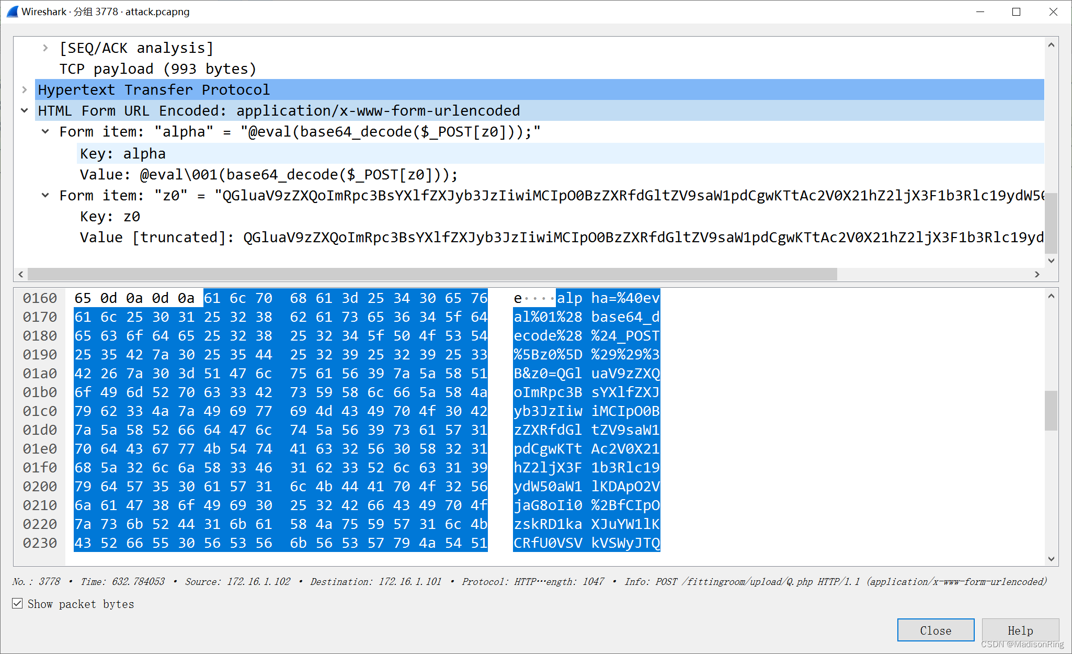
Task: Click the up arrow of detail pane scrollbar
Action: pyautogui.click(x=1052, y=45)
